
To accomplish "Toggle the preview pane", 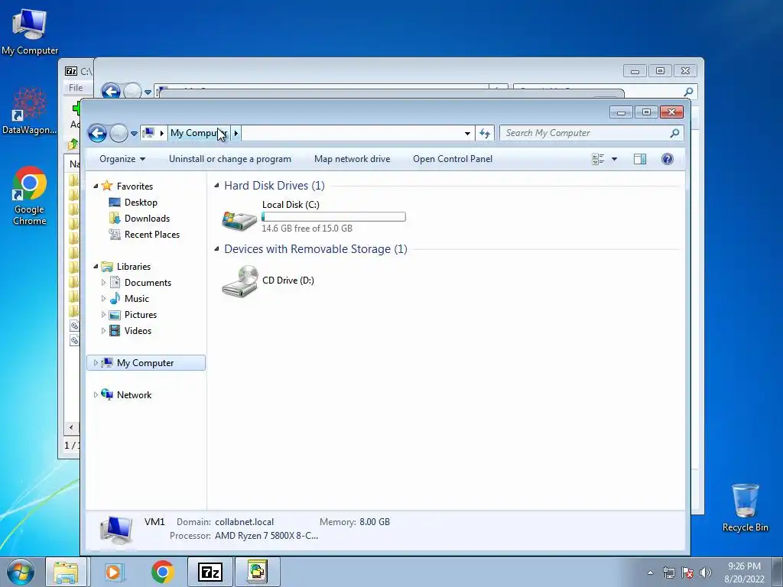I will click(640, 159).
